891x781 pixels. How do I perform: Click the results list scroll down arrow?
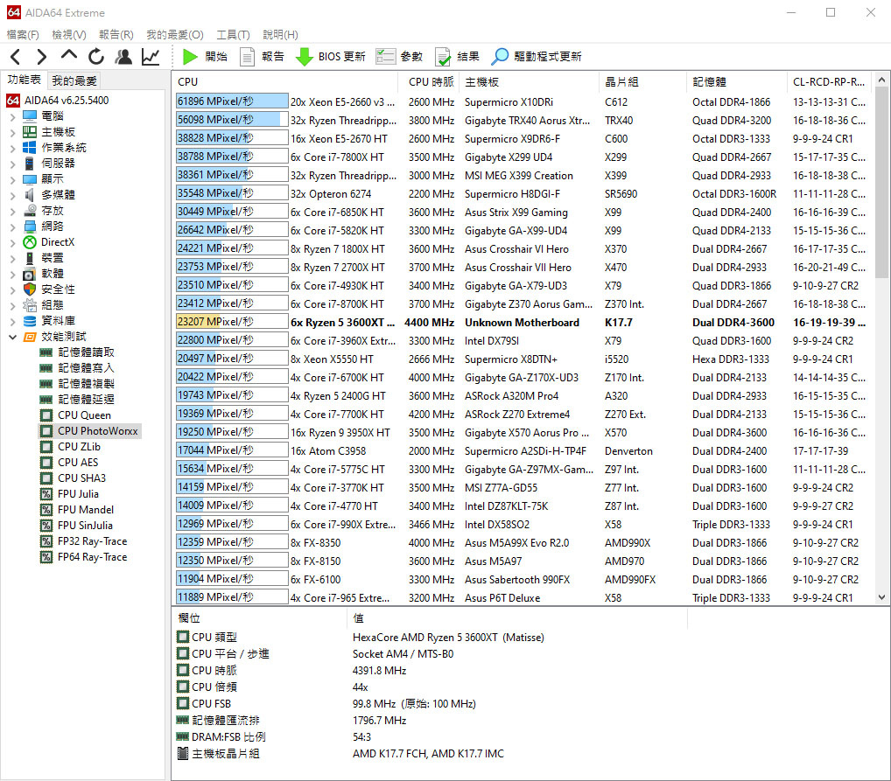pyautogui.click(x=881, y=597)
